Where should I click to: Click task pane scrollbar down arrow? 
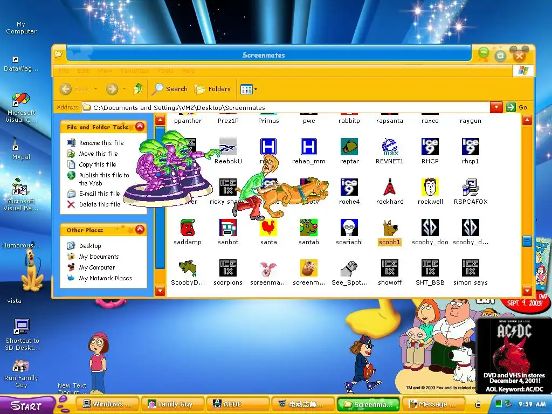coord(160,291)
